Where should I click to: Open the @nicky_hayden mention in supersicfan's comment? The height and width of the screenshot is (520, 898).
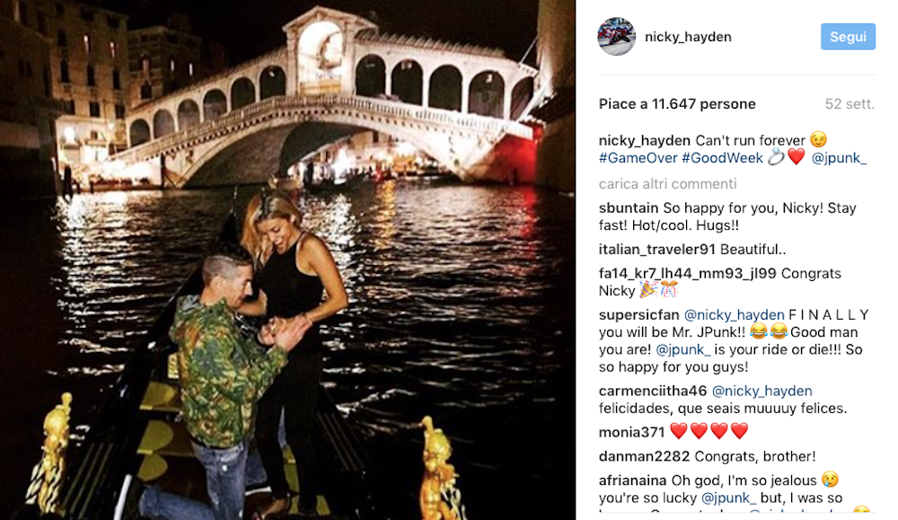pos(733,315)
